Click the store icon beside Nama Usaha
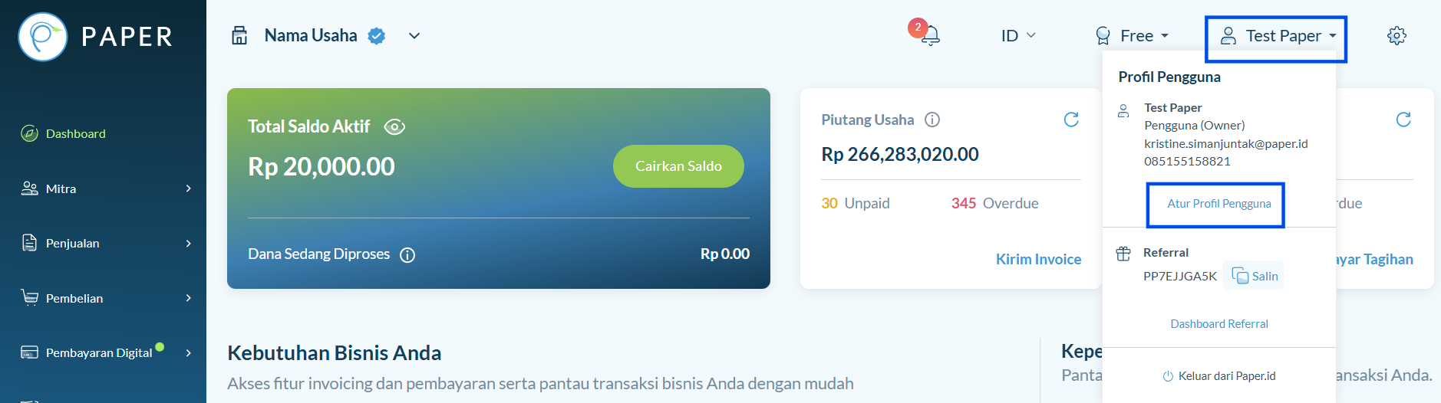1441x403 pixels. [x=239, y=35]
